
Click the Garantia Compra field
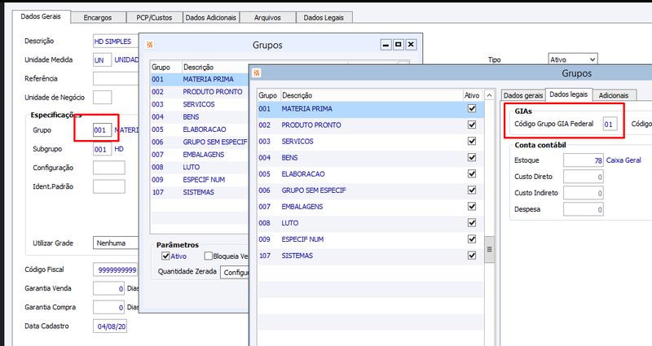pyautogui.click(x=109, y=307)
